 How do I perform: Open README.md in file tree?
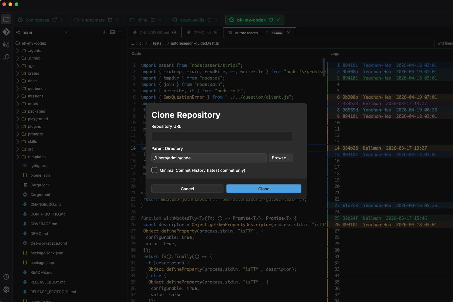tap(41, 273)
